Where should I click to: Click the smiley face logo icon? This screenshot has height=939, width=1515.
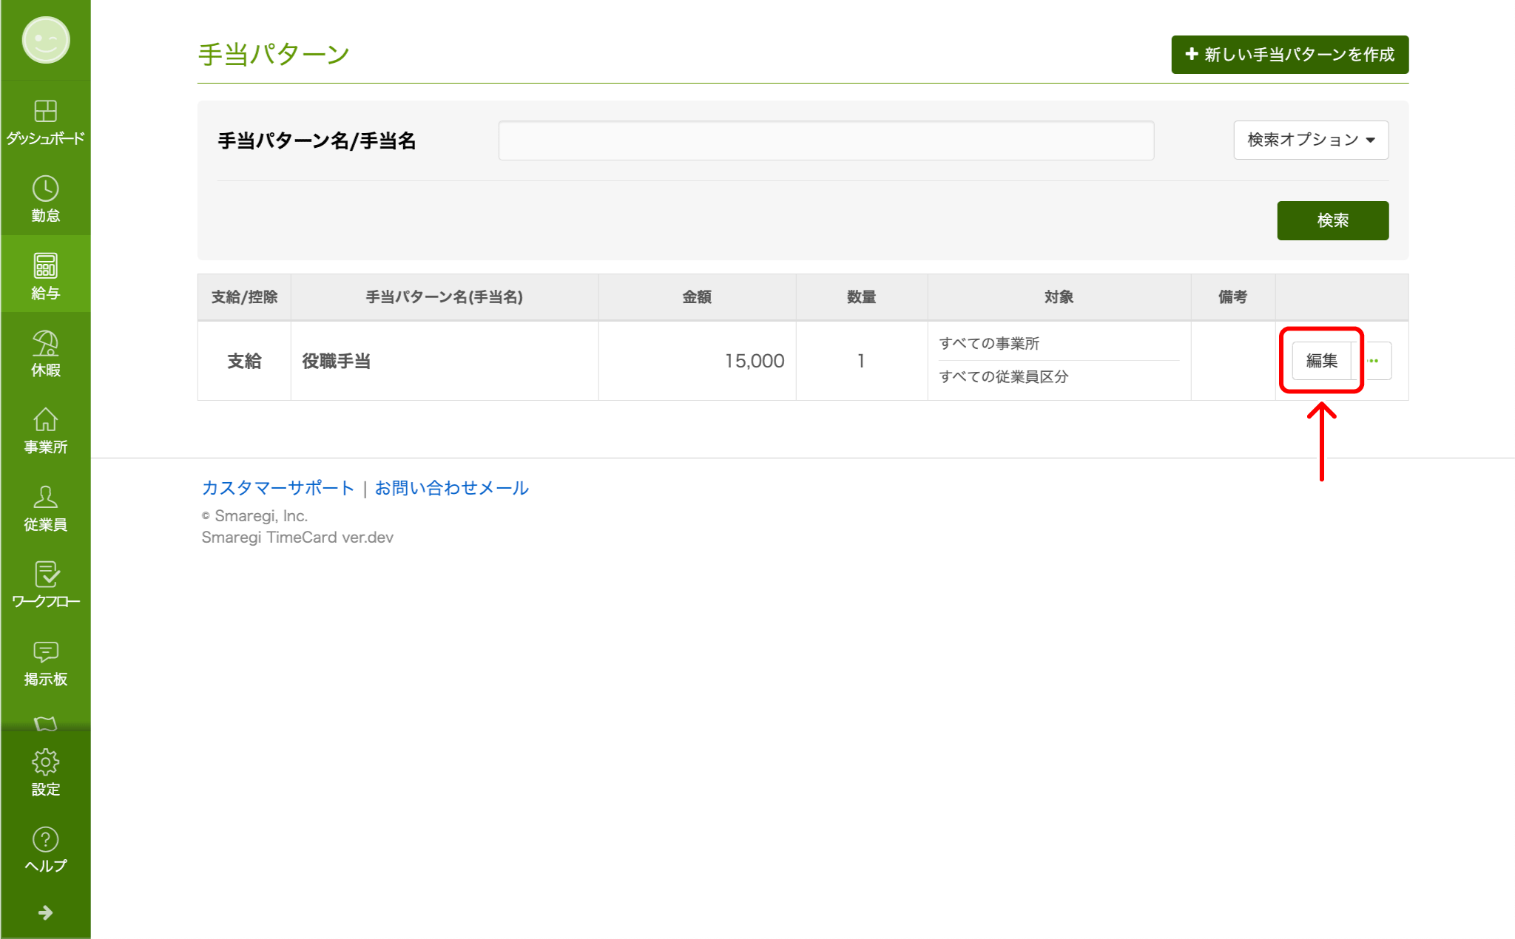pos(46,41)
